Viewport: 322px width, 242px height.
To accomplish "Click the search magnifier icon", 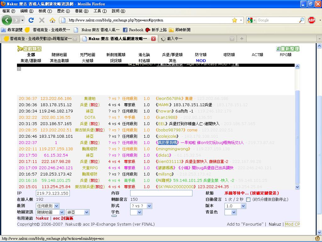I will point(302,20).
